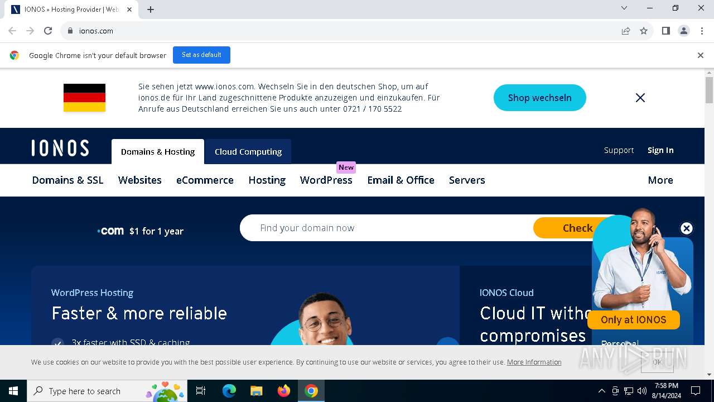714x402 pixels.
Task: Open File Explorer from taskbar
Action: tap(256, 391)
